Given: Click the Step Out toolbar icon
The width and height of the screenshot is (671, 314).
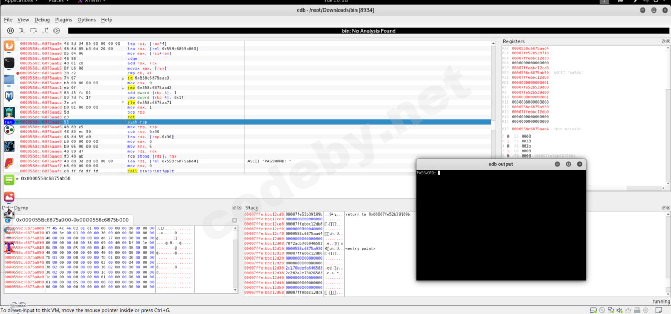Looking at the screenshot, I should click(x=45, y=31).
